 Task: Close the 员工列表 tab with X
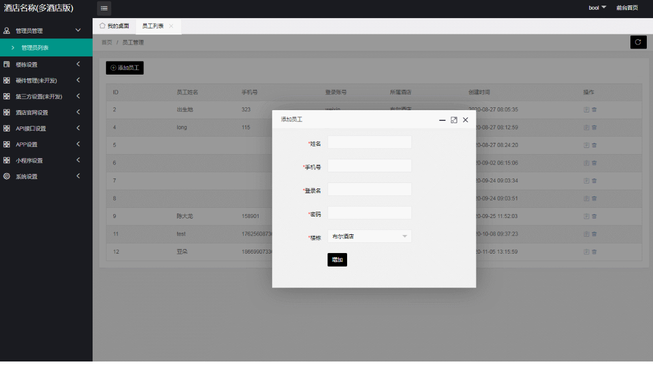(171, 27)
